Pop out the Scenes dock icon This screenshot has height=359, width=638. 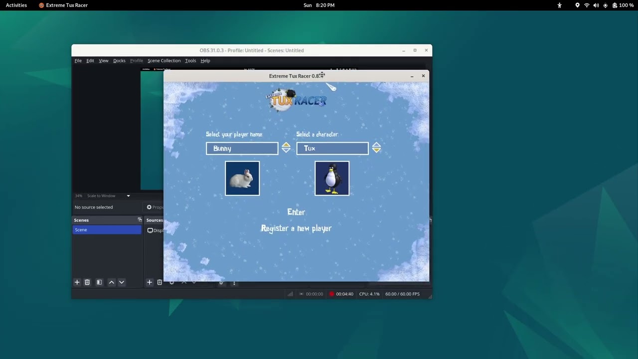(x=140, y=220)
